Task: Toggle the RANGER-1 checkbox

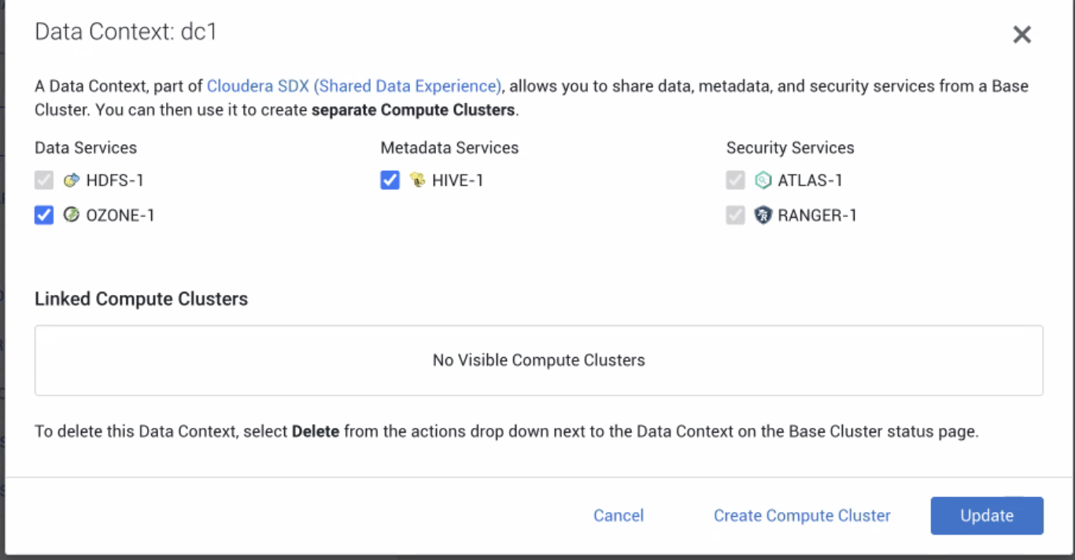Action: coord(735,215)
